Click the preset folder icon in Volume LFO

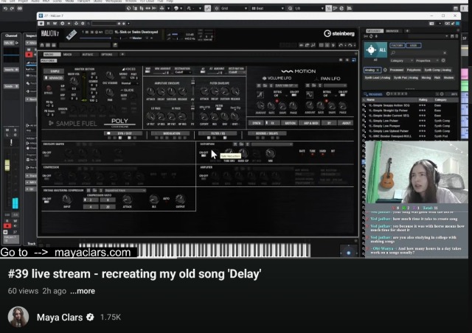tap(264, 85)
